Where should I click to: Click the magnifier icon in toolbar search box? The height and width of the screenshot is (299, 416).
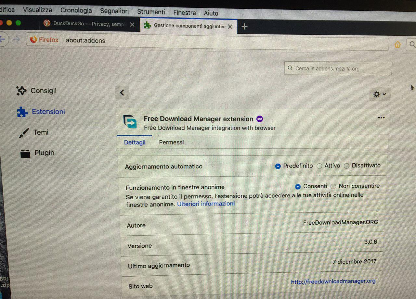412,45
